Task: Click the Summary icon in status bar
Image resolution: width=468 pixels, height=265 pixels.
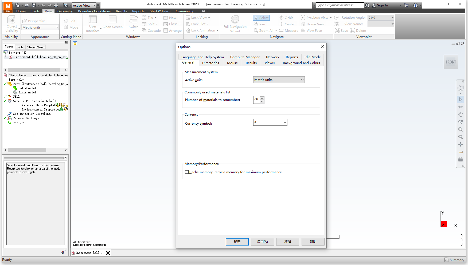Action: point(446,260)
